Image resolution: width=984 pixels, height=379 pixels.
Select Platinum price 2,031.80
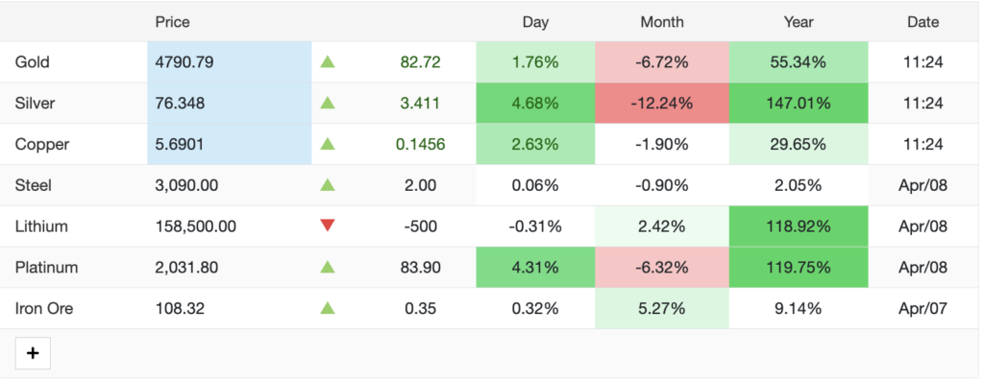[x=186, y=268]
